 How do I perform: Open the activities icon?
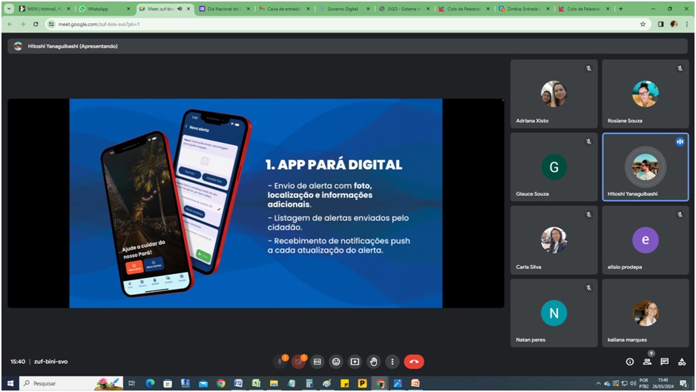pos(682,362)
